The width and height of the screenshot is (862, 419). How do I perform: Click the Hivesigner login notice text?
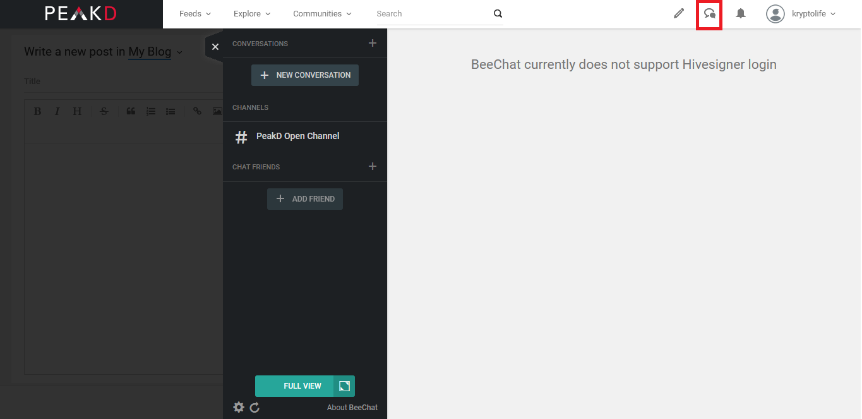[x=624, y=64]
